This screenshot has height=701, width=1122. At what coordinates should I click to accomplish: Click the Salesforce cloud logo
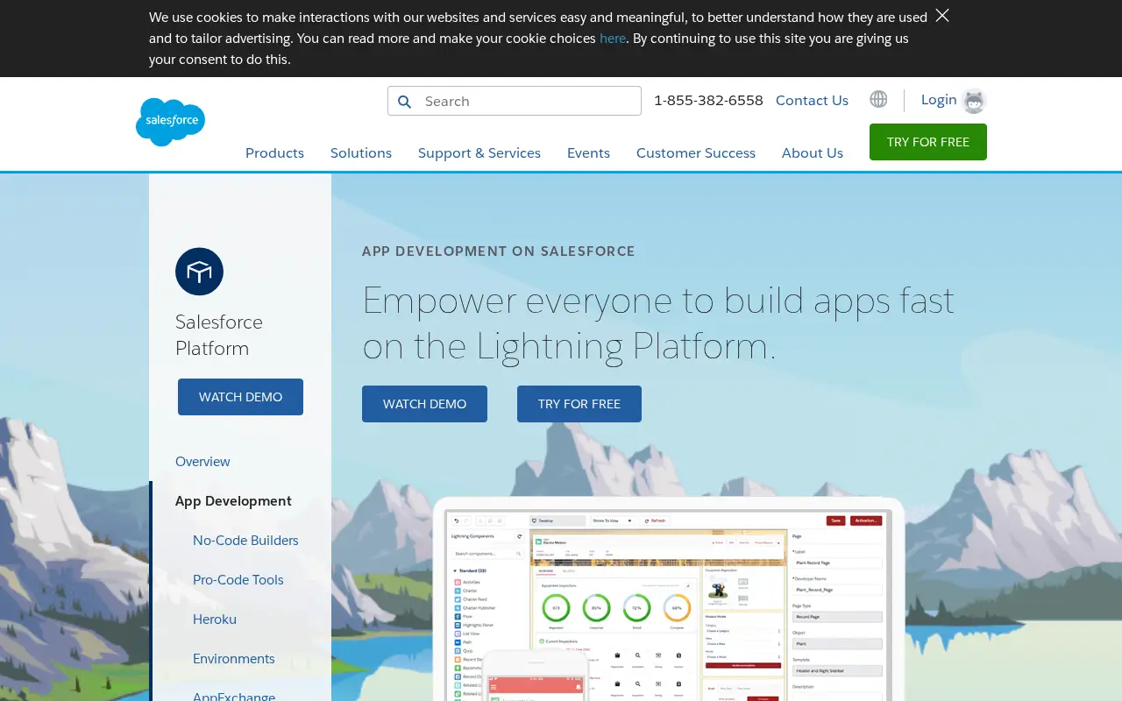click(x=170, y=122)
